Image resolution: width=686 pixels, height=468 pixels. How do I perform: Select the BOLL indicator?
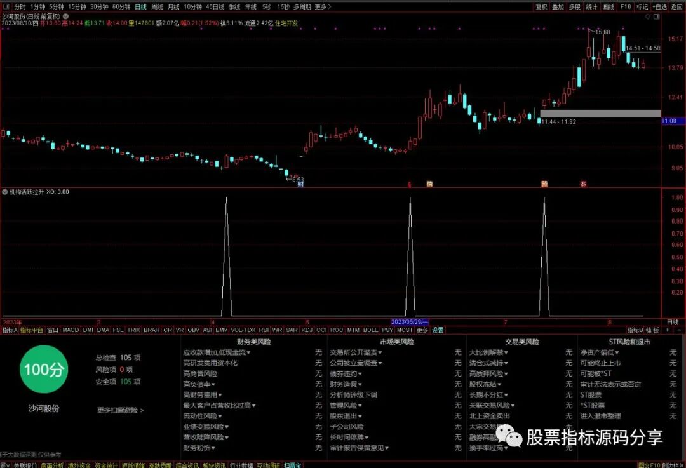point(370,330)
